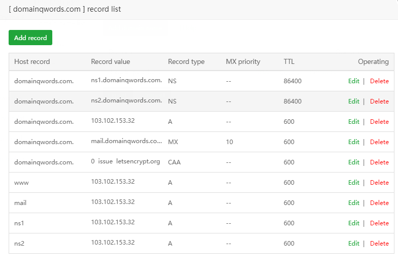
Task: Edit the ns1 host A record
Action: (x=353, y=223)
